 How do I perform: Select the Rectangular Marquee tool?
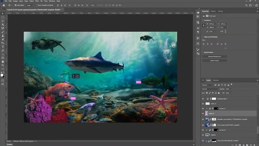[x=3, y=17]
